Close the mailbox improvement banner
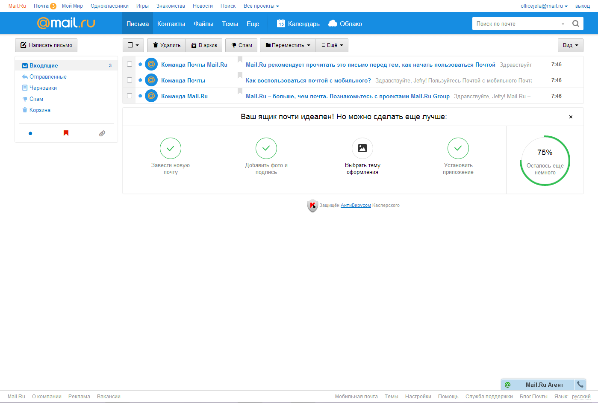 coord(571,117)
